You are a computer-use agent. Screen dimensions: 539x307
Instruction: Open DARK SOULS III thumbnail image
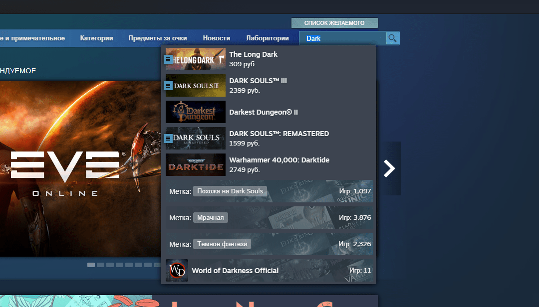[196, 86]
